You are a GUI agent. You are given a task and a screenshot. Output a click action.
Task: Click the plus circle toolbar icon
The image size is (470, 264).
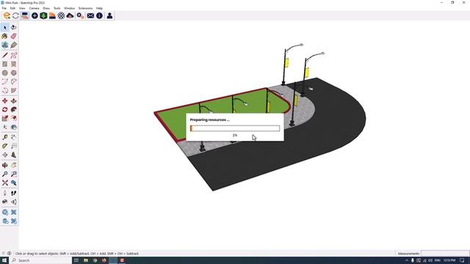pos(35,15)
